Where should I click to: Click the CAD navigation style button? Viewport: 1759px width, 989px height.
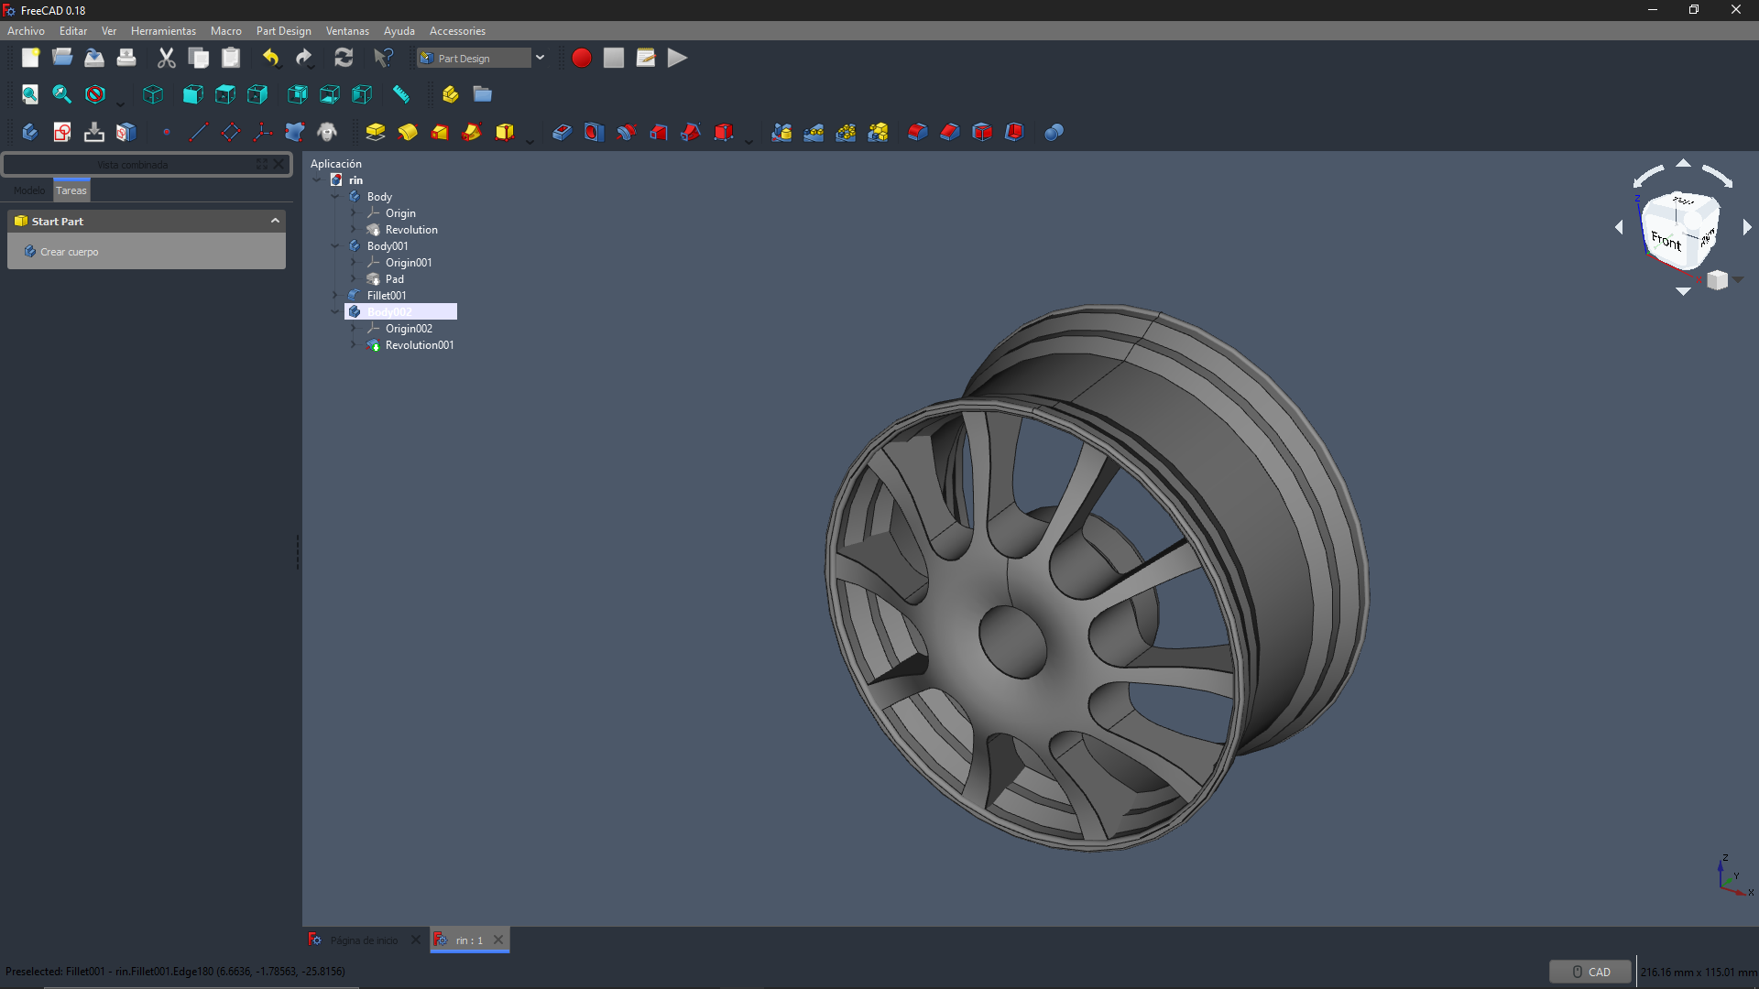click(x=1590, y=972)
